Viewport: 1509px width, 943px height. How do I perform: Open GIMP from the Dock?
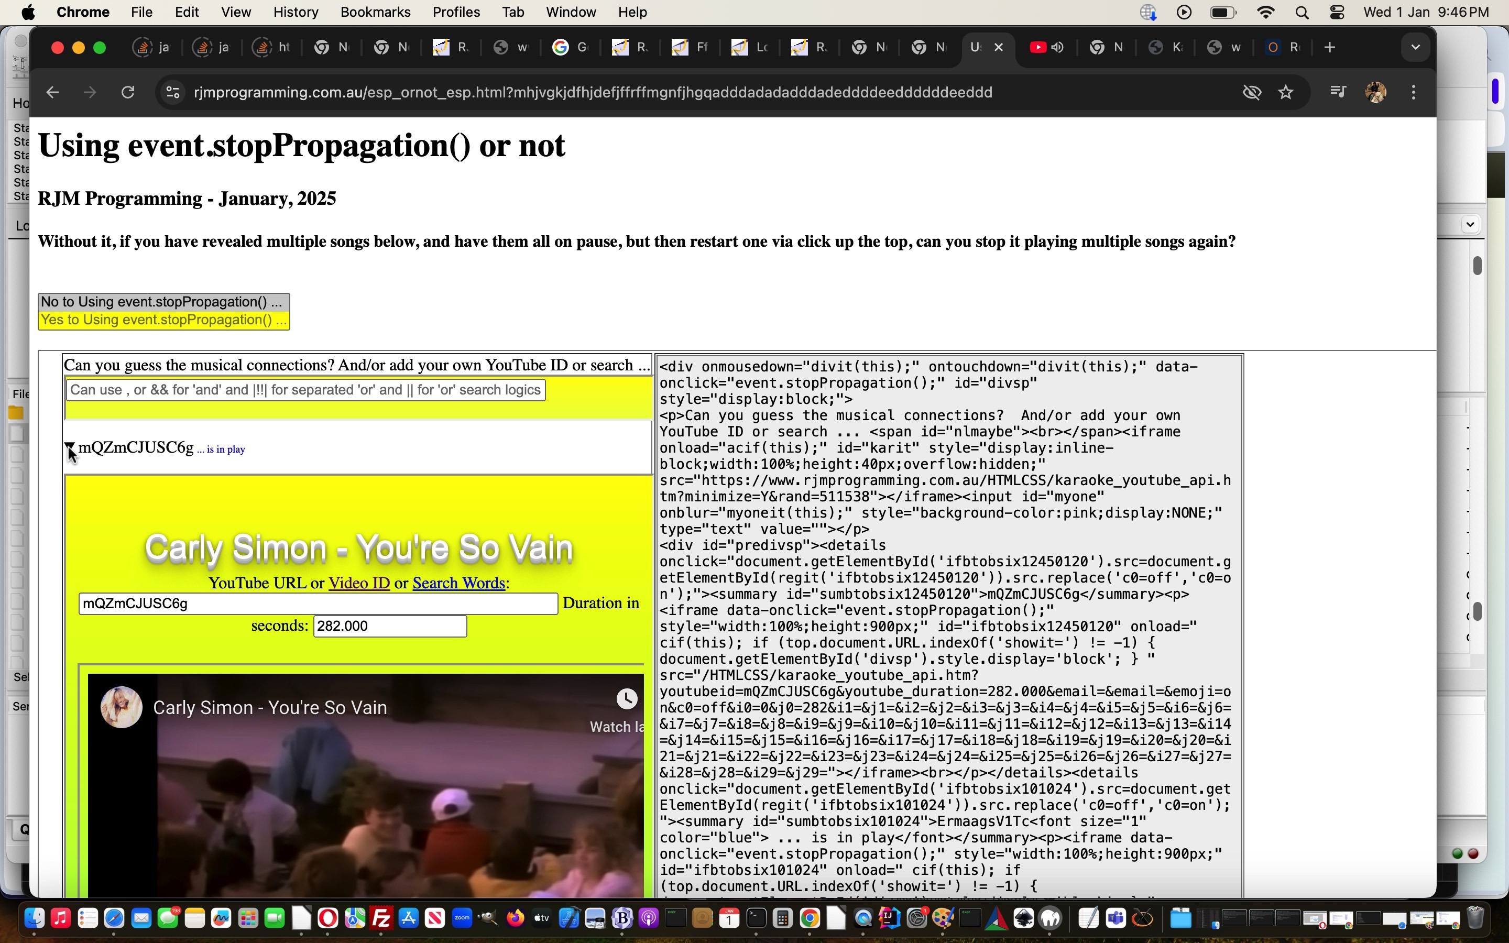(488, 919)
